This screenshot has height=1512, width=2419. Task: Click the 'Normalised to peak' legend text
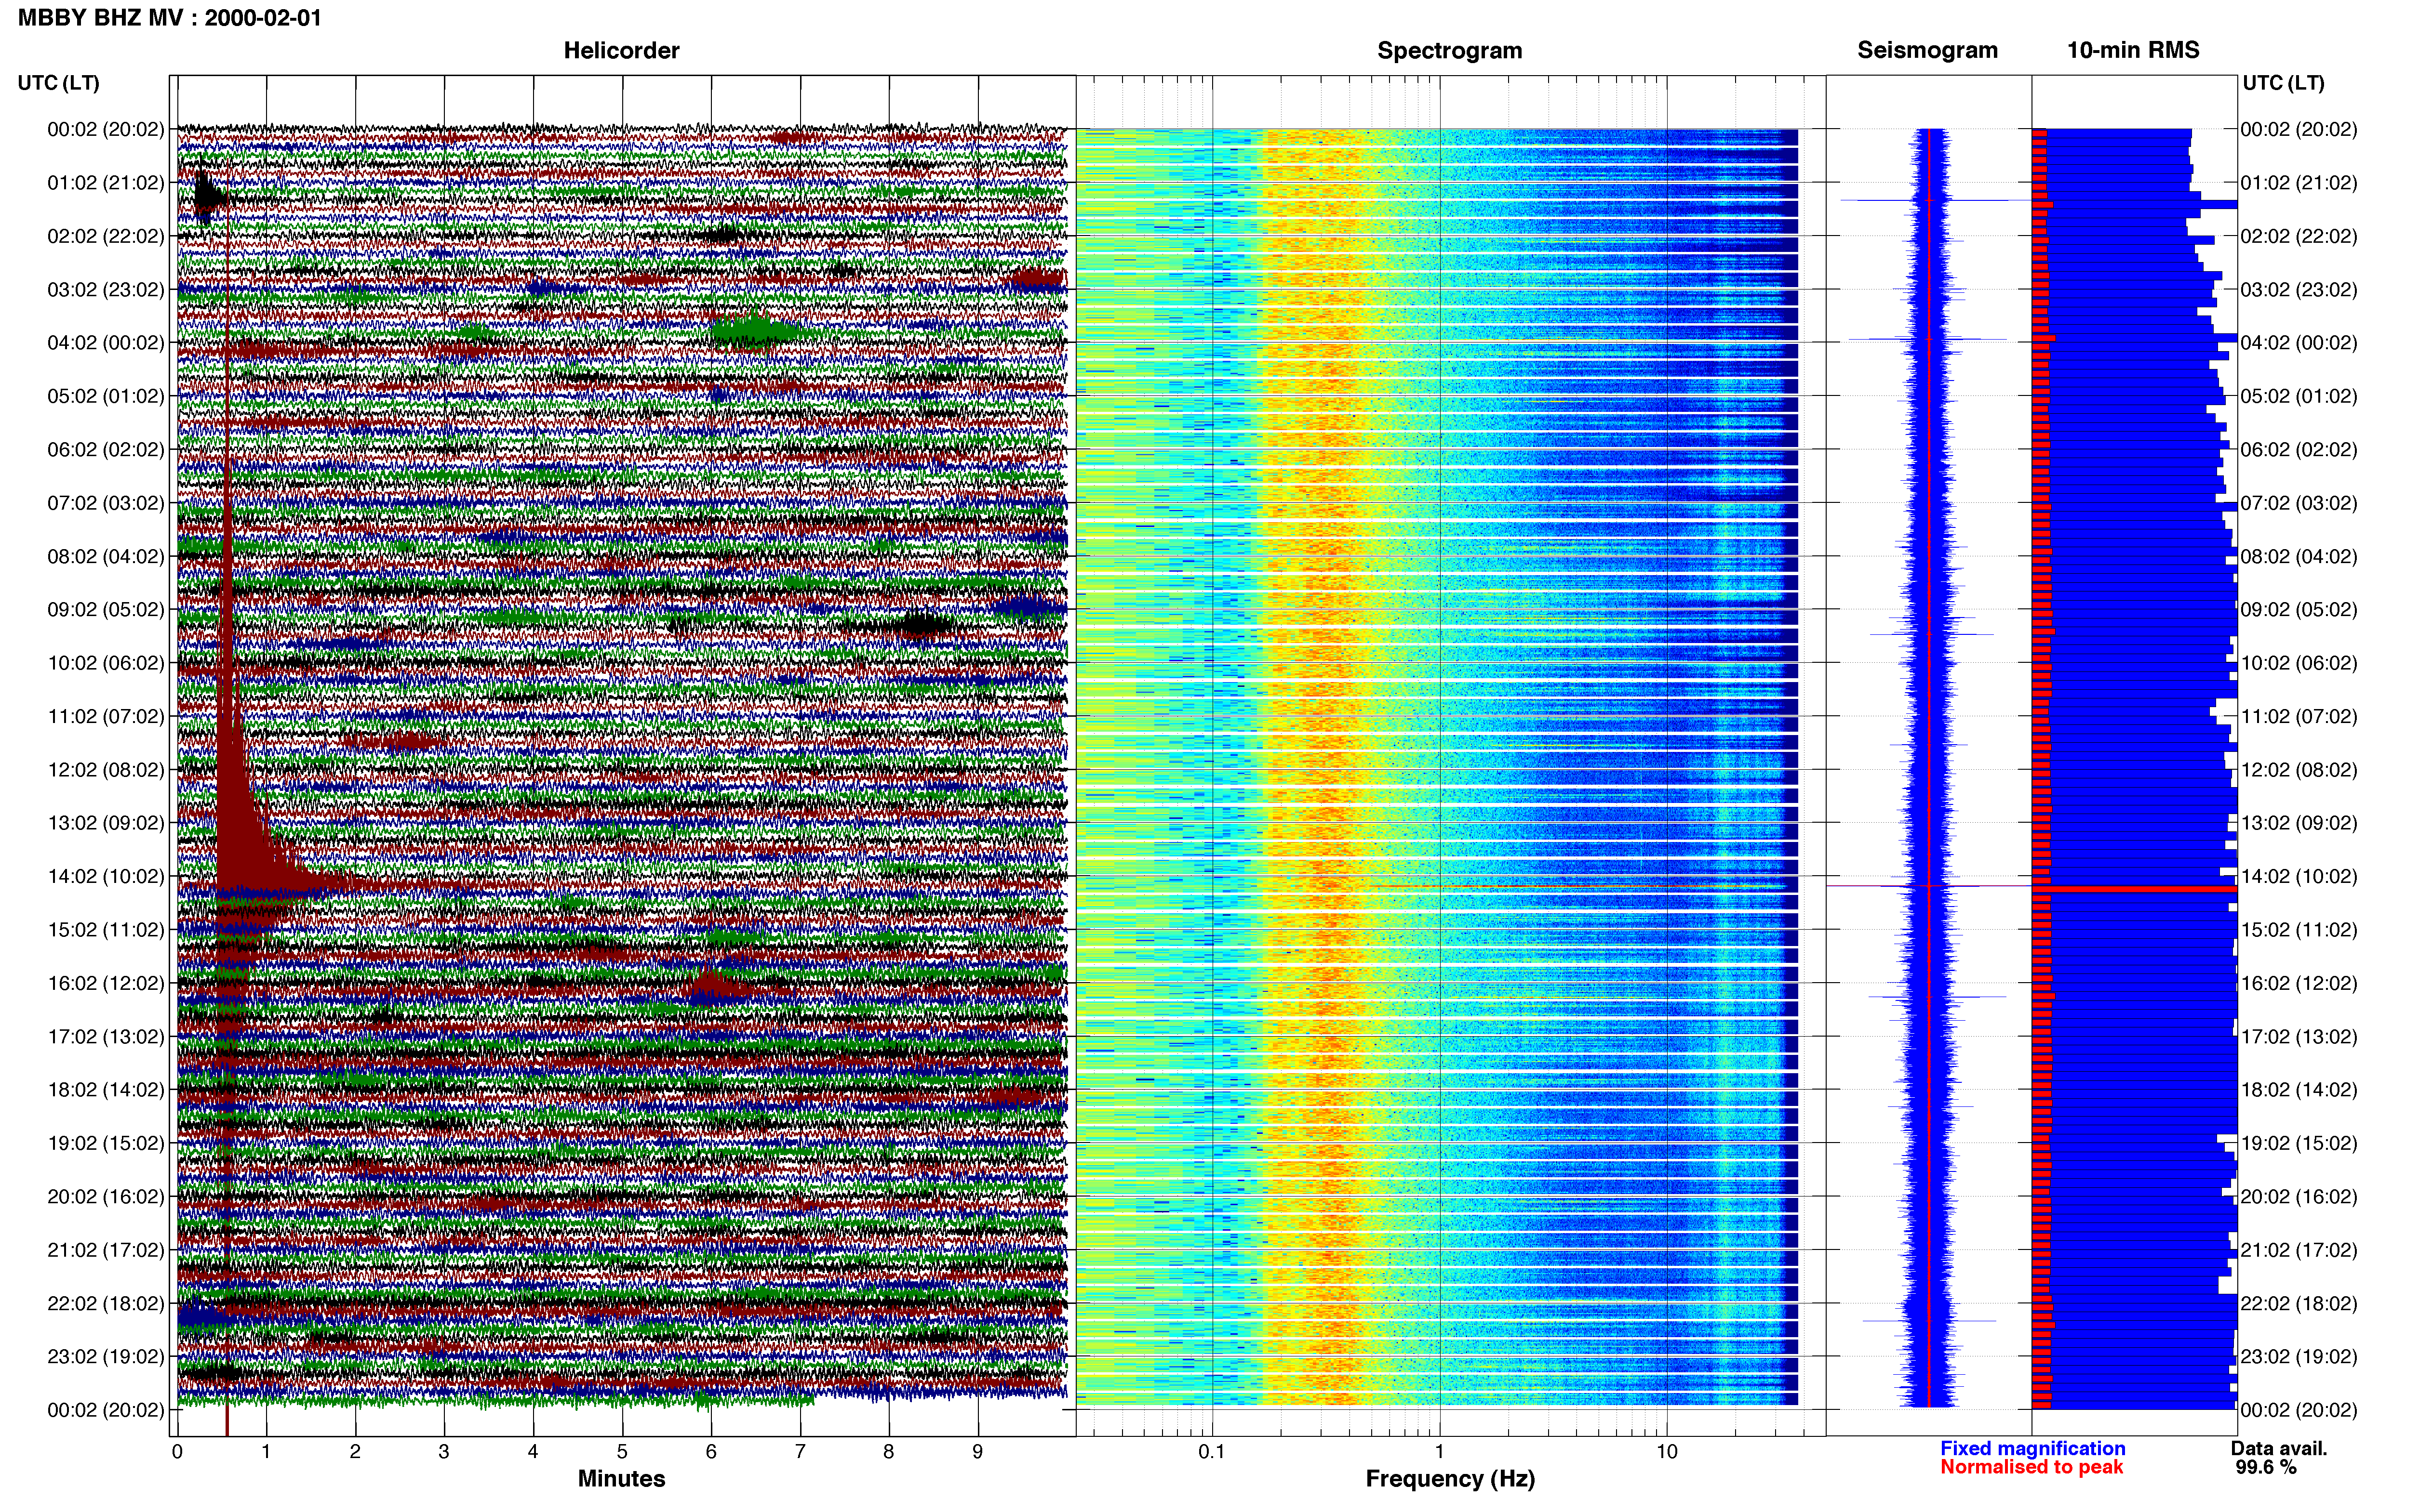click(2031, 1467)
